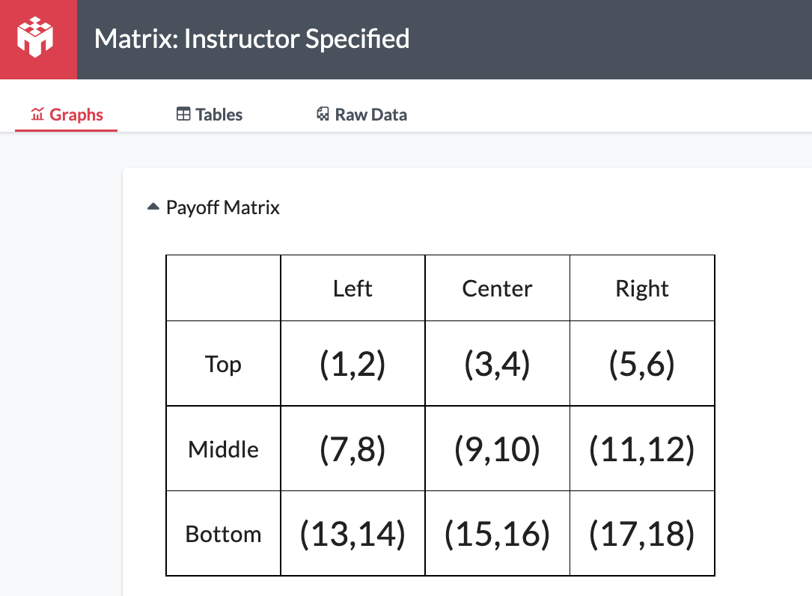Viewport: 812px width, 596px height.
Task: Switch to the Tables tab
Action: (210, 114)
